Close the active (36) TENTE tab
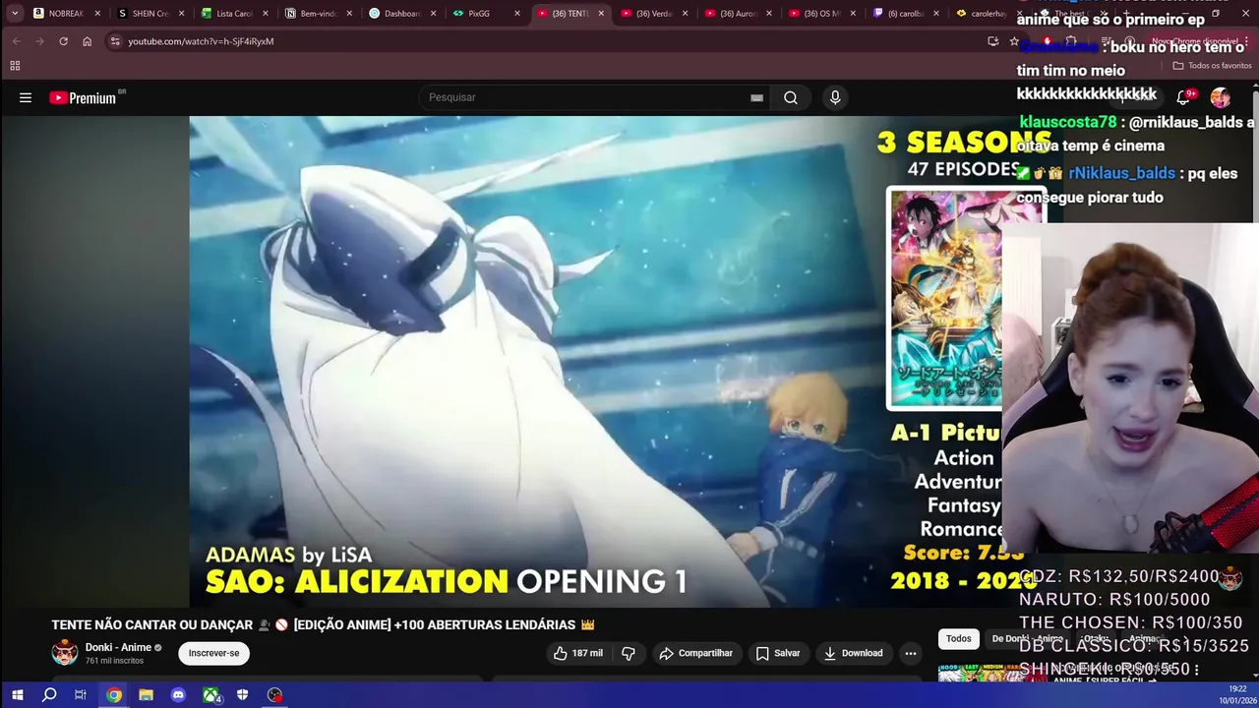Screen dimensions: 1259x708 click(x=601, y=14)
